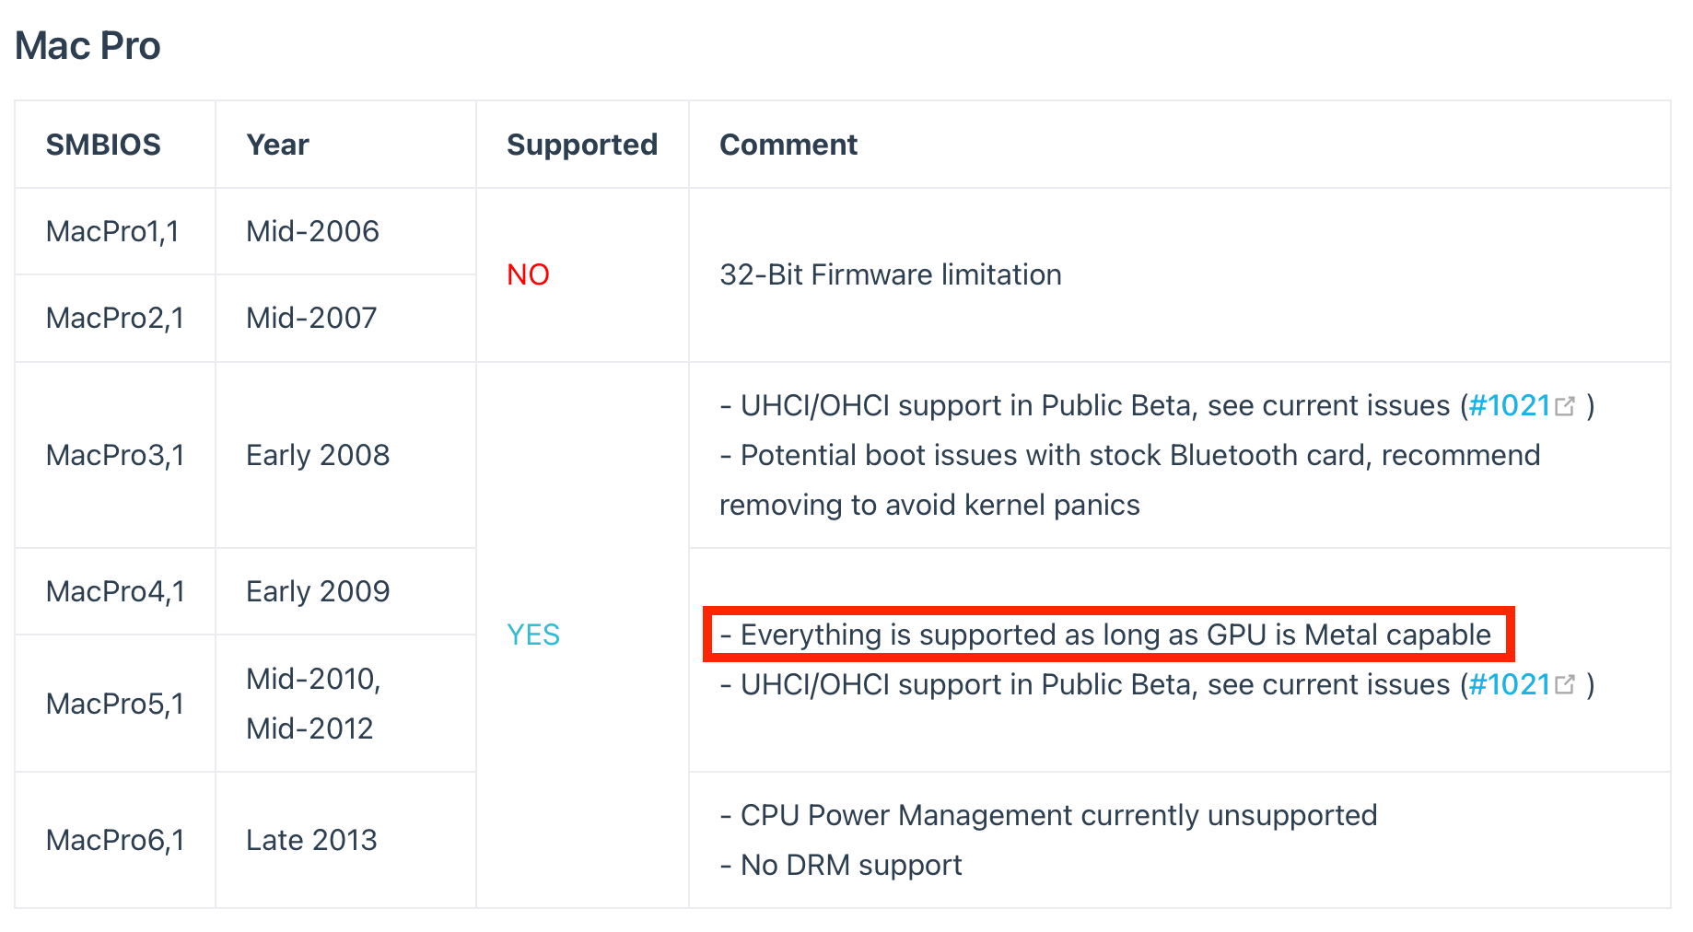Screen dimensions: 1693x932
Task: Open the #1021 link in the MacPro4,1/5,1 comment
Action: (x=1509, y=684)
